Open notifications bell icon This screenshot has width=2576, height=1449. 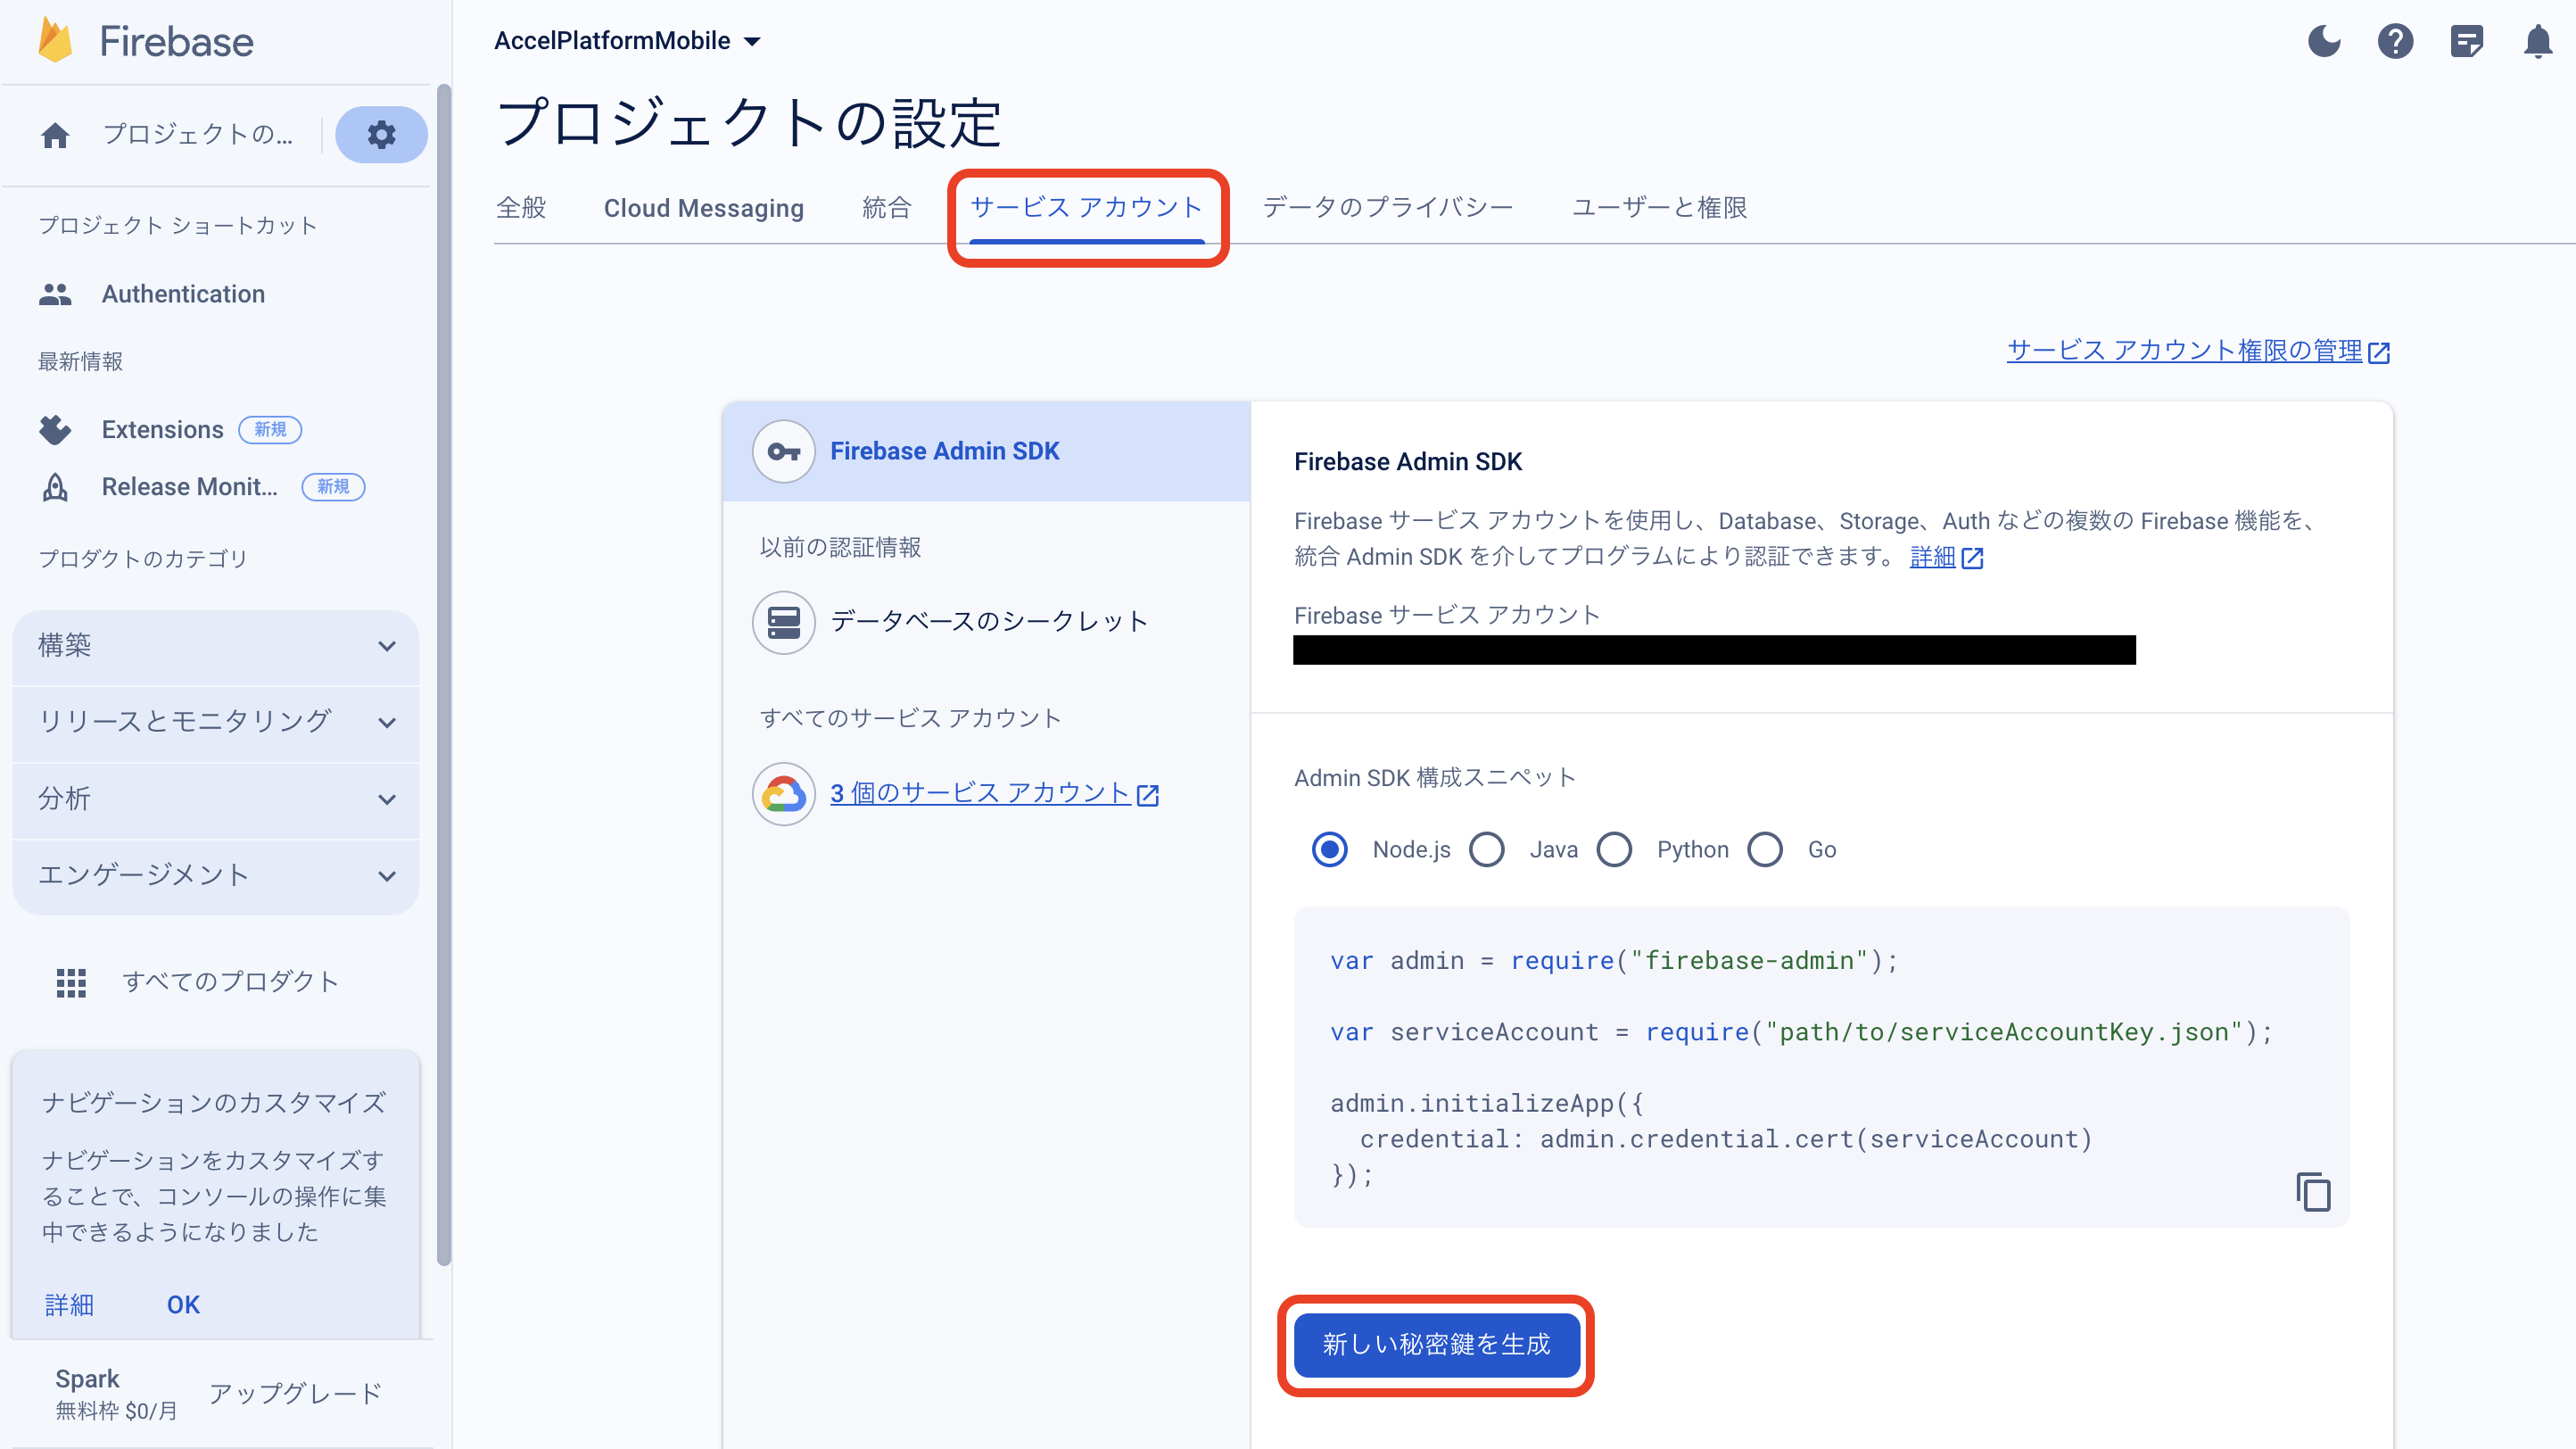(2538, 41)
